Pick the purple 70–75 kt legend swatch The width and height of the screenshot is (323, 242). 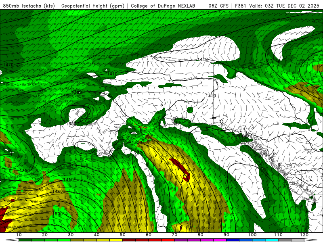(181, 240)
